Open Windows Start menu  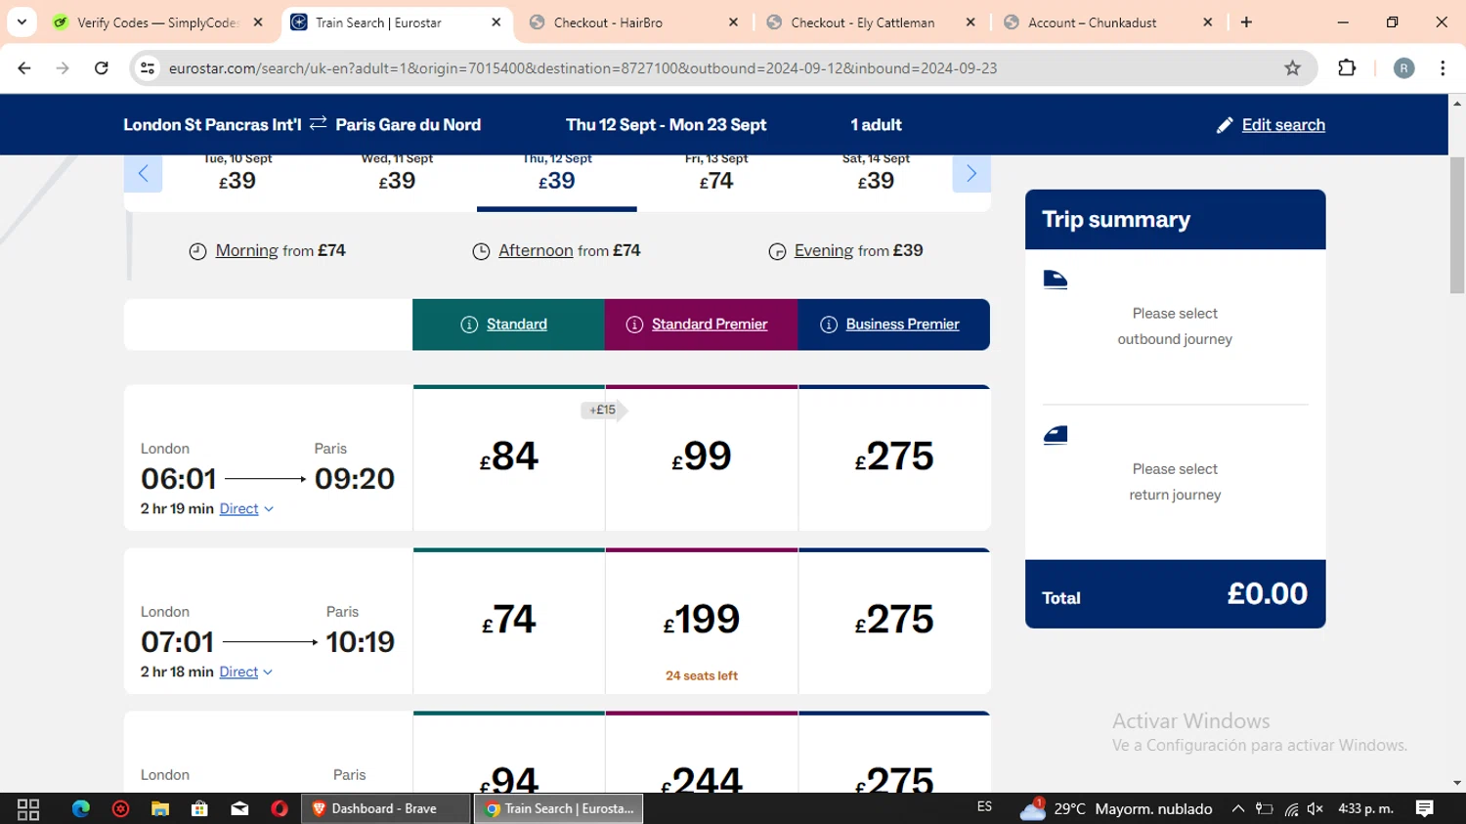coord(28,808)
